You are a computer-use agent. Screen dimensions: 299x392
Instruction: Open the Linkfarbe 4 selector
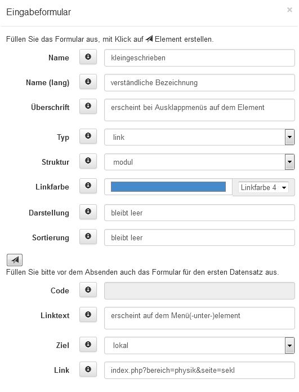(264, 187)
